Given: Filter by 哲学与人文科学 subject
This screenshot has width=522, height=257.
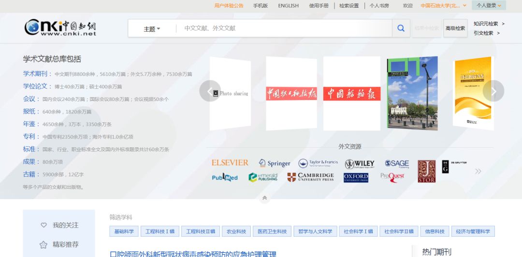Looking at the screenshot, I should coord(315,231).
